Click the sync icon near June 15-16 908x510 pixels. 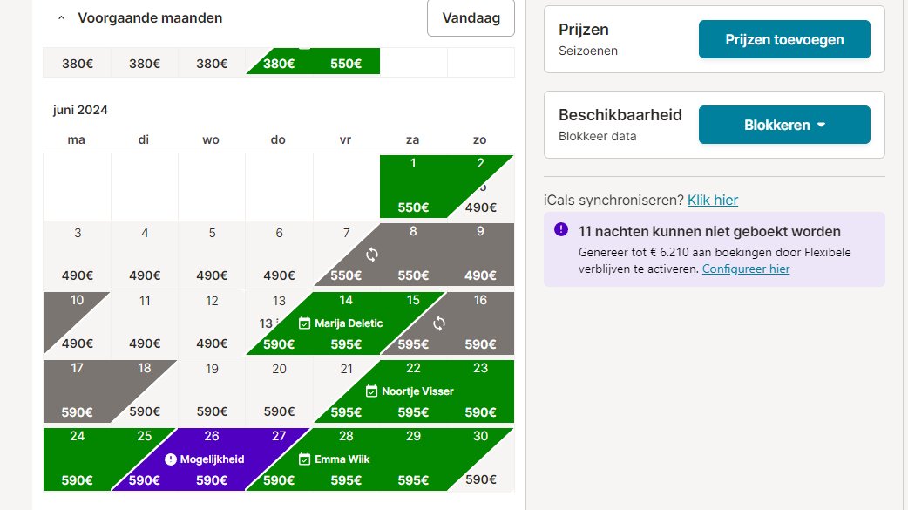(x=439, y=323)
